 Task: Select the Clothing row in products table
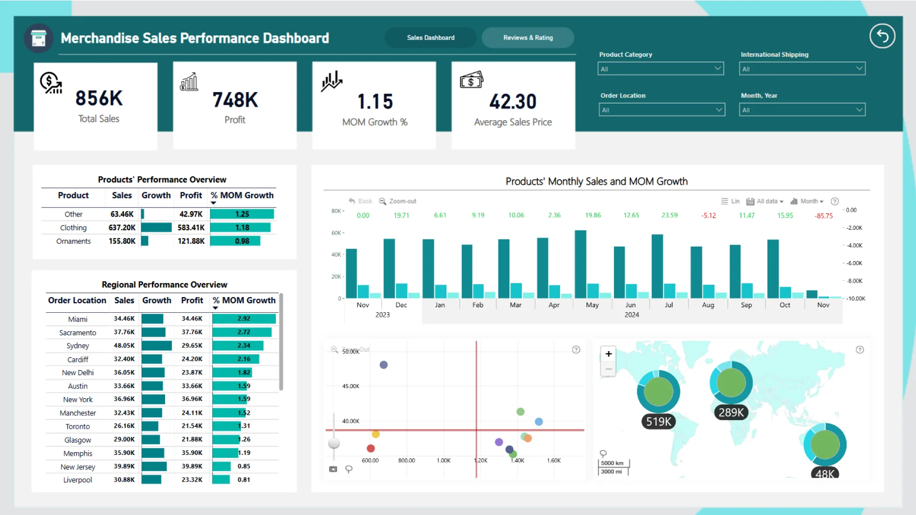tap(159, 228)
